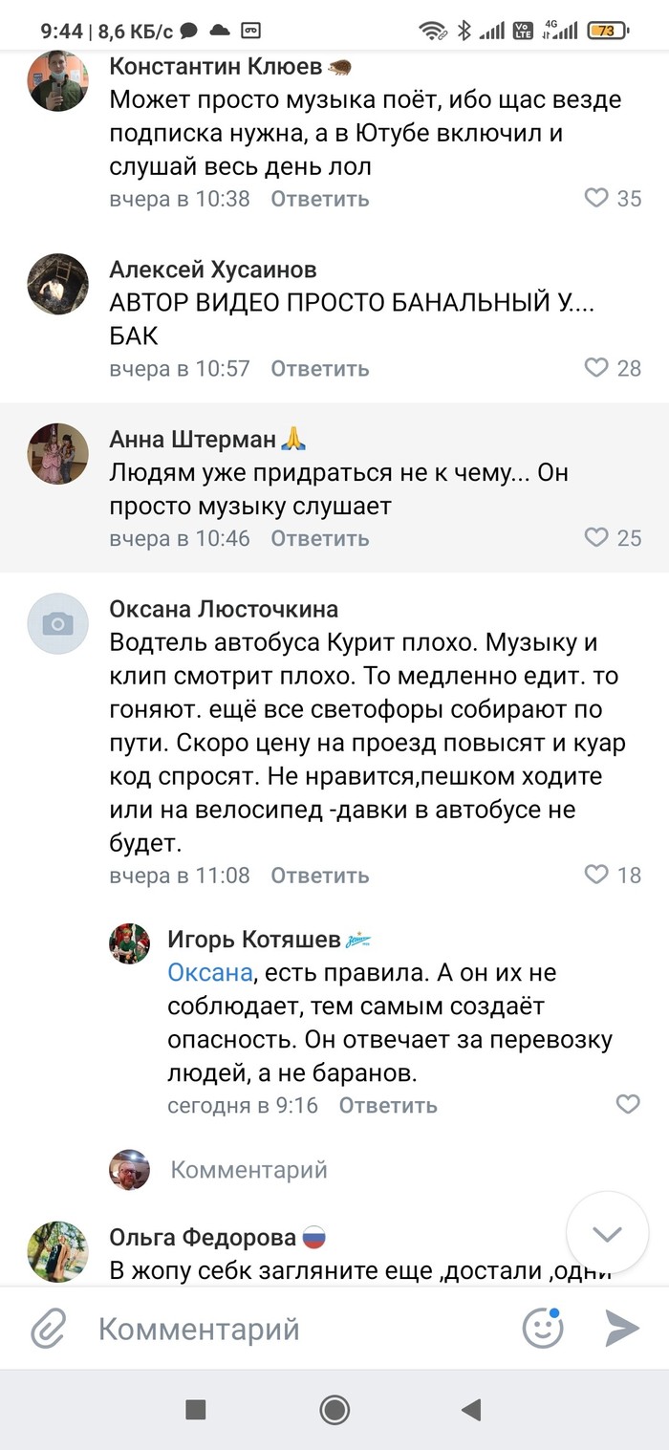The height and width of the screenshot is (1450, 669).
Task: Like Алексей Хусаинов's comment with heart
Action: coord(596,368)
